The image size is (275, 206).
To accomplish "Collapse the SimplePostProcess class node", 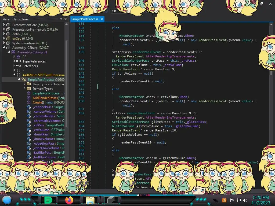I will pos(19,79).
